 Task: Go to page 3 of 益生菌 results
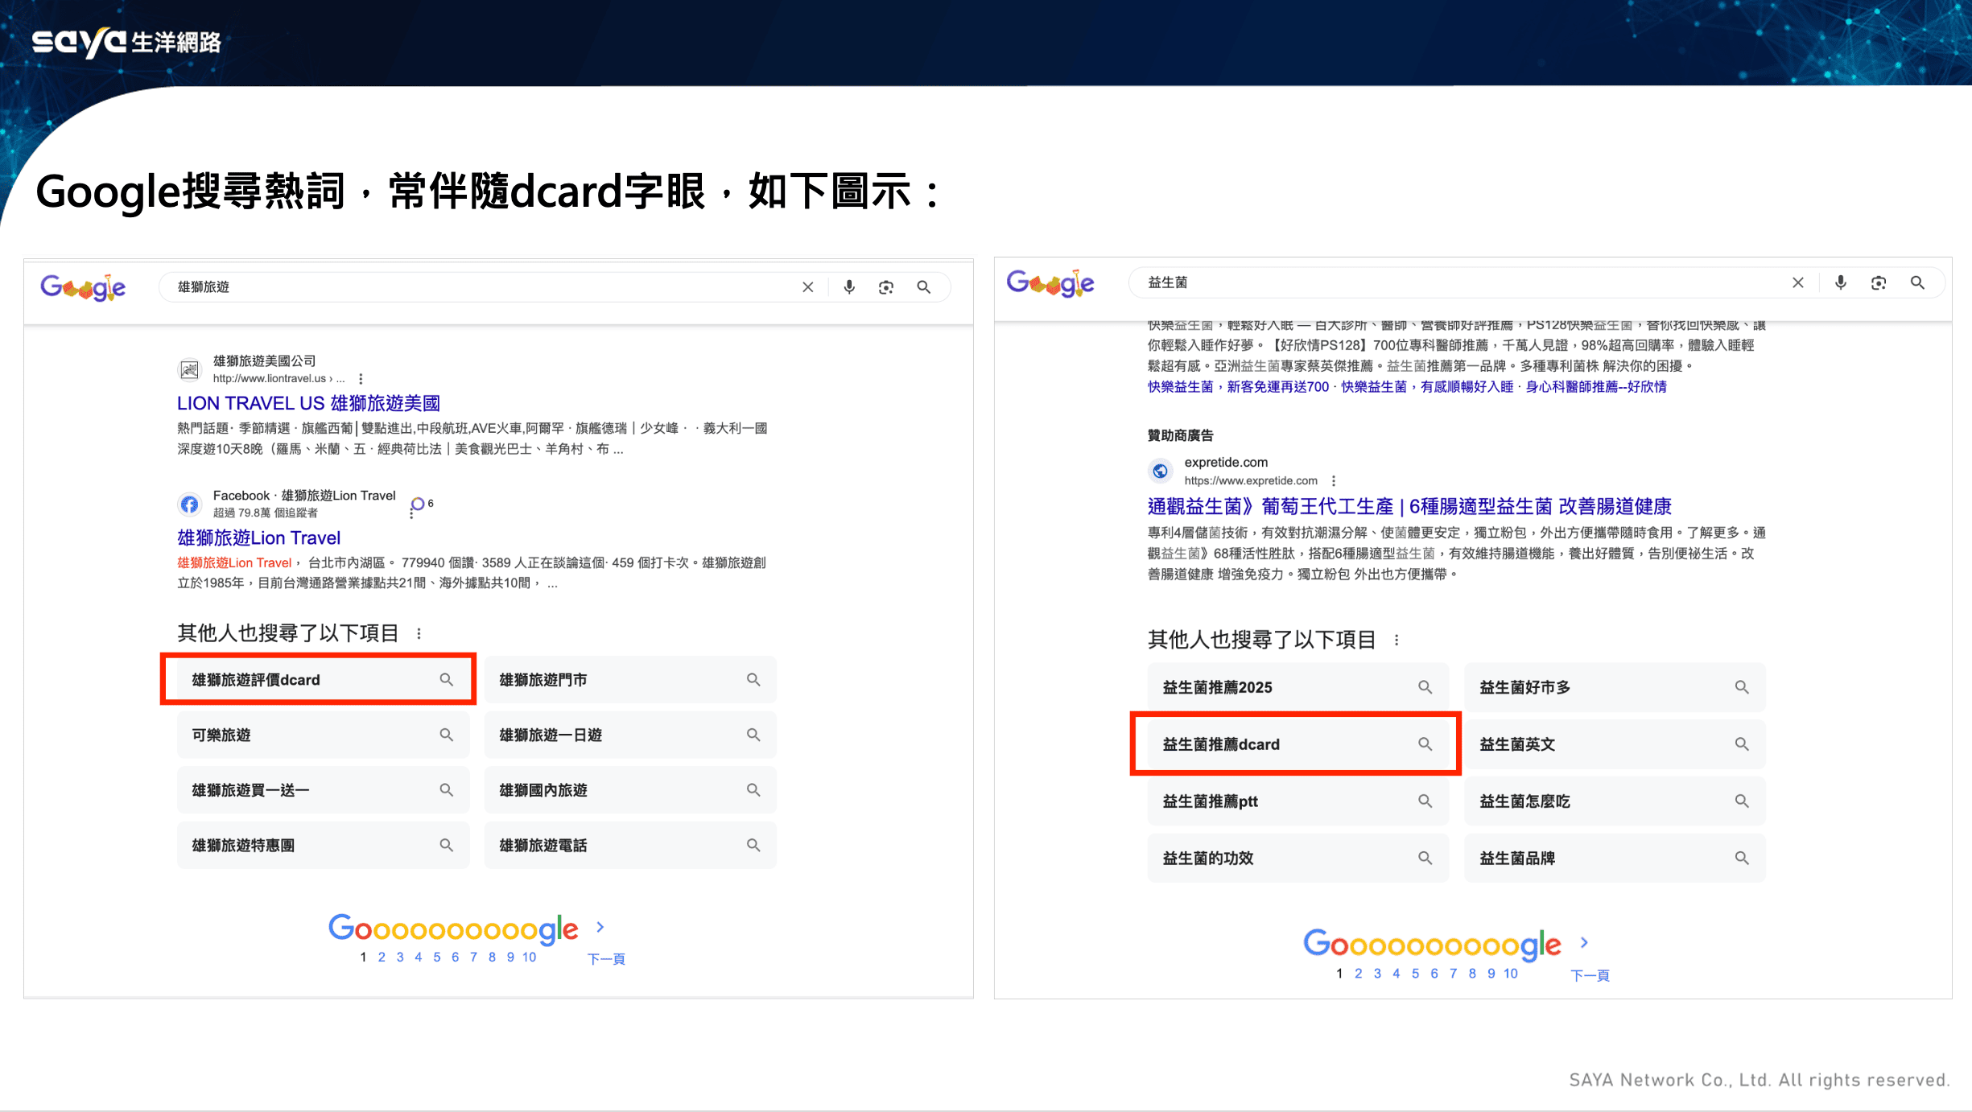pos(1377,974)
